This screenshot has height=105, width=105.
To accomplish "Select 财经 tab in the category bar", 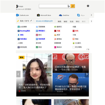I will [x=78, y=22].
